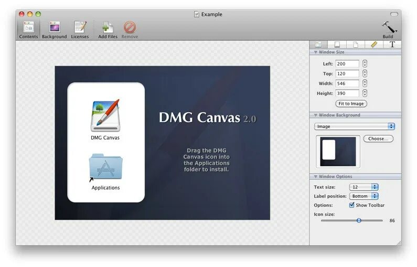The height and width of the screenshot is (267, 417).
Task: Click the stepper next to Width
Action: [x=365, y=83]
